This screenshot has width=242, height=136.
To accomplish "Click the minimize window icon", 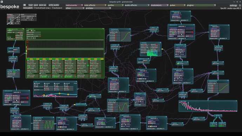I will pos(234,2).
